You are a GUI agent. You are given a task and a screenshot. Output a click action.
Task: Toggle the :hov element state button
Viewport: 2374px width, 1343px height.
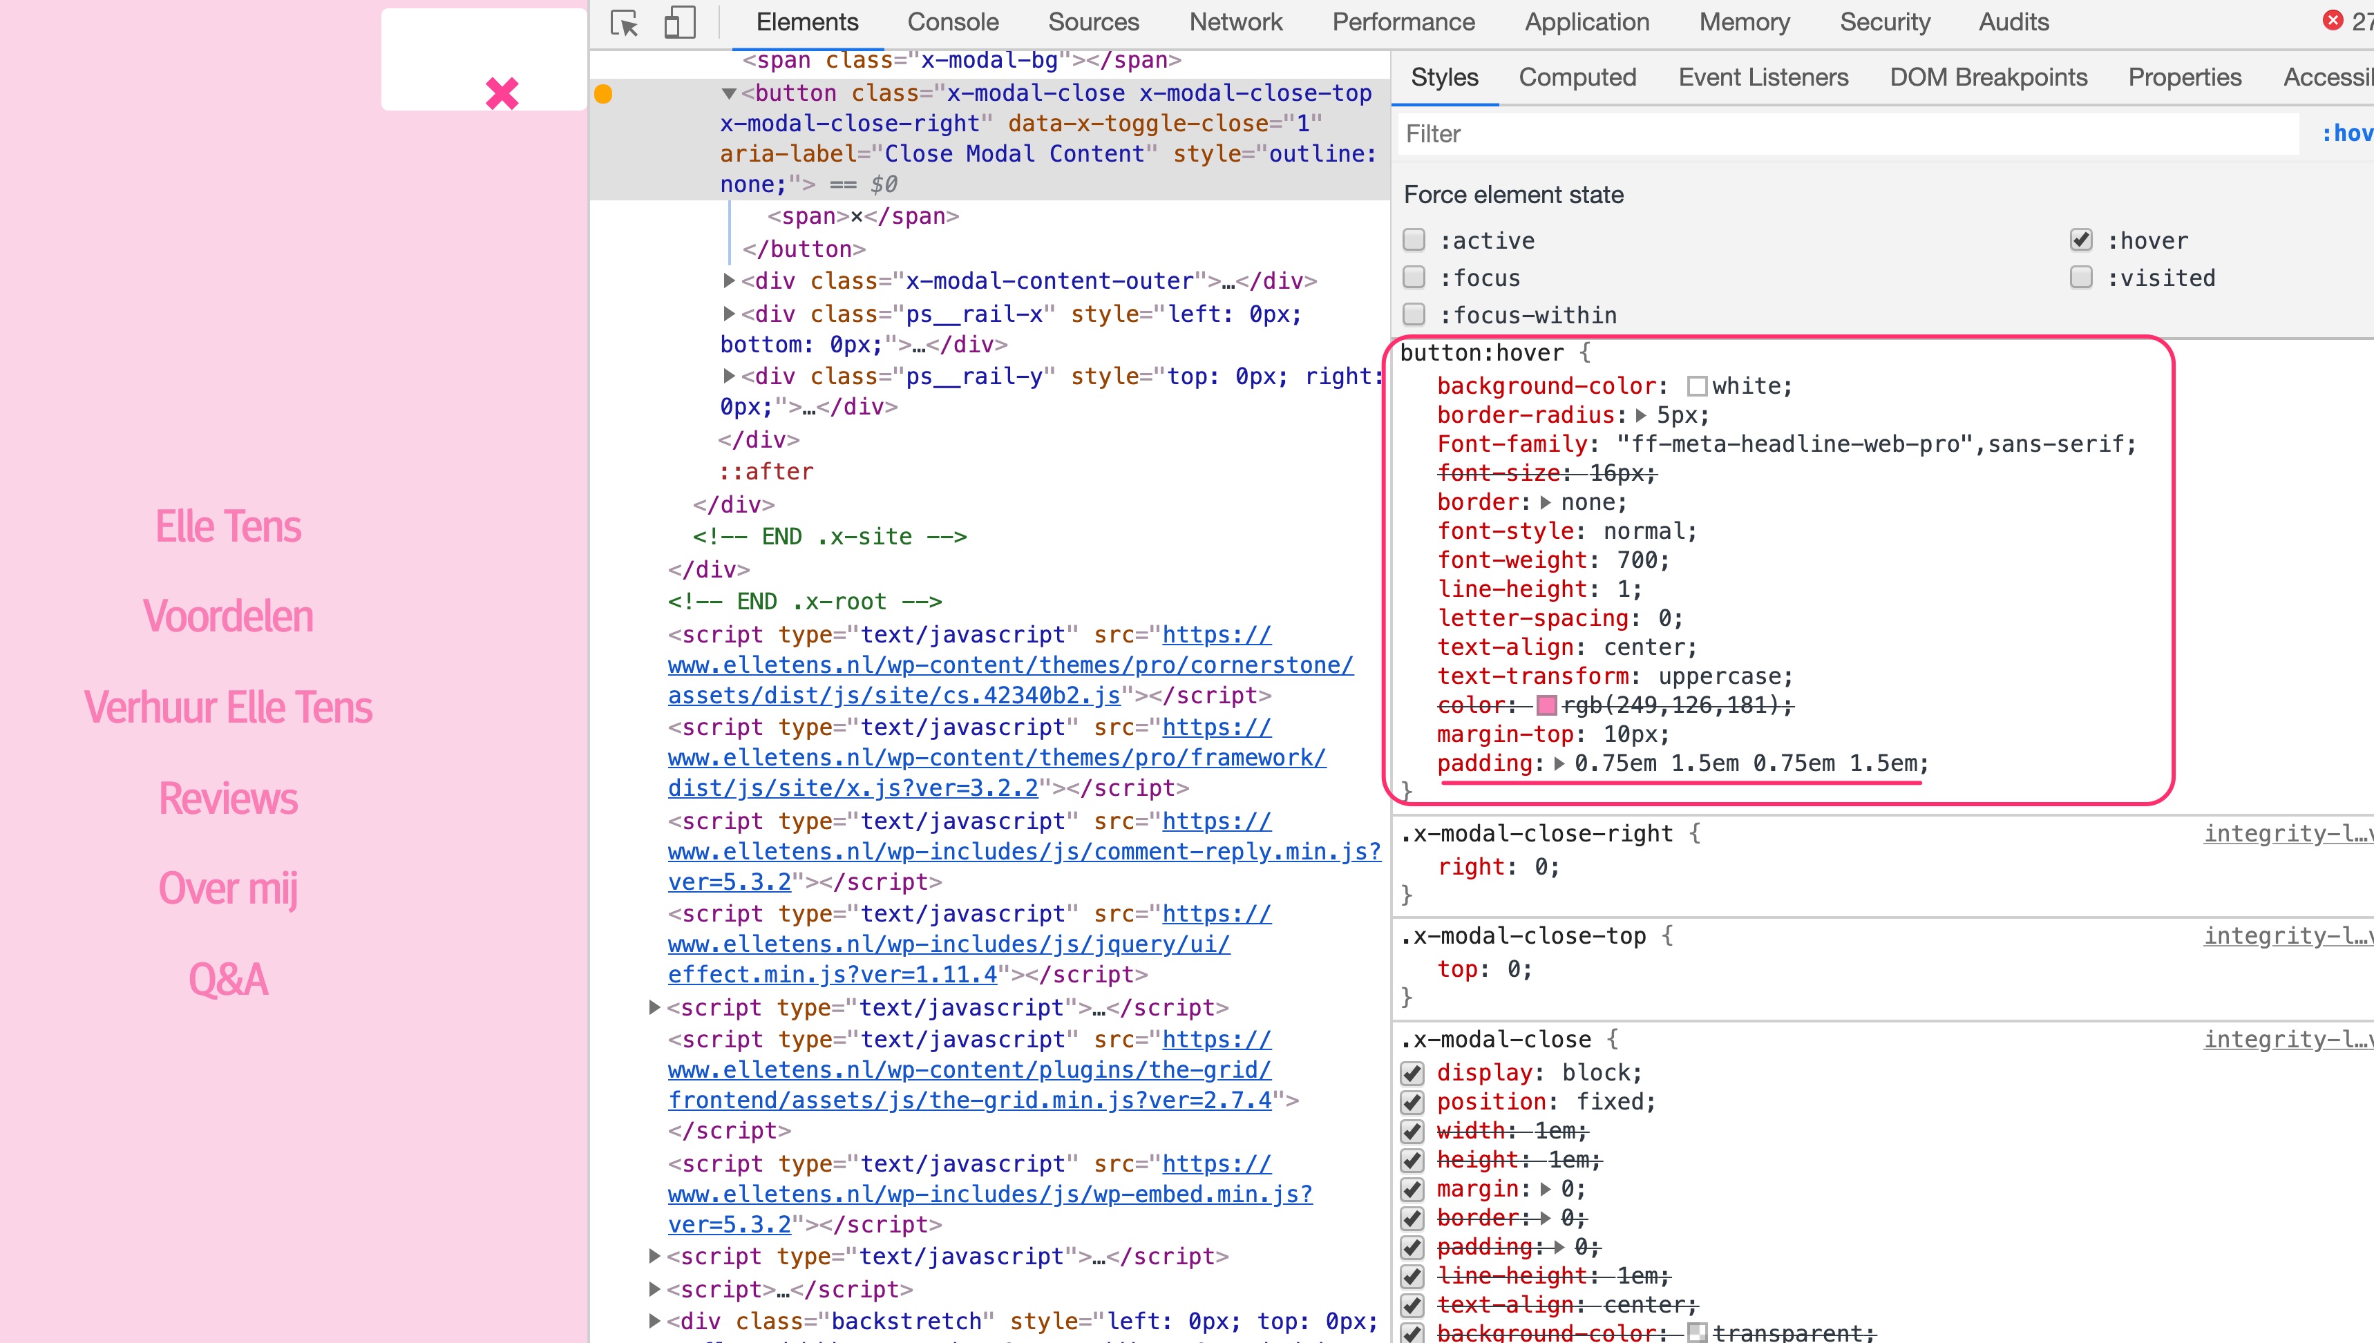pyautogui.click(x=2346, y=134)
